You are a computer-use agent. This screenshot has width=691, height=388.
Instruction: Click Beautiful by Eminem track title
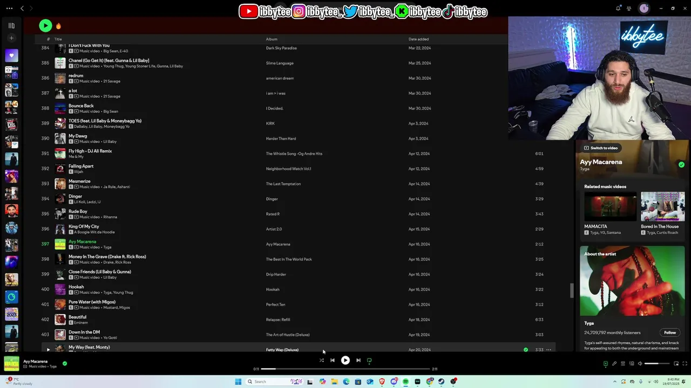tap(77, 317)
